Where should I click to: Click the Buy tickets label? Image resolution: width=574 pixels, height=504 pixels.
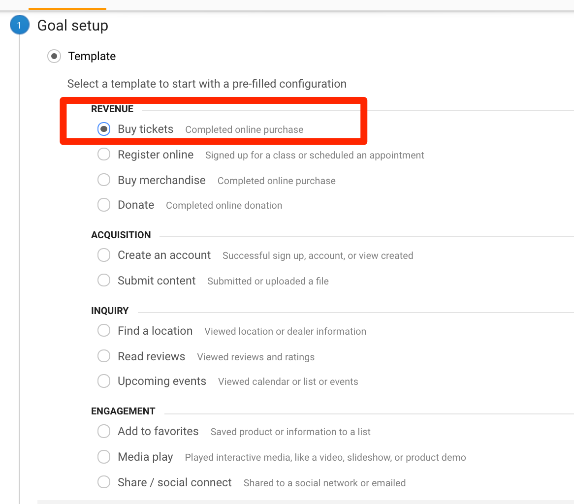(x=145, y=129)
